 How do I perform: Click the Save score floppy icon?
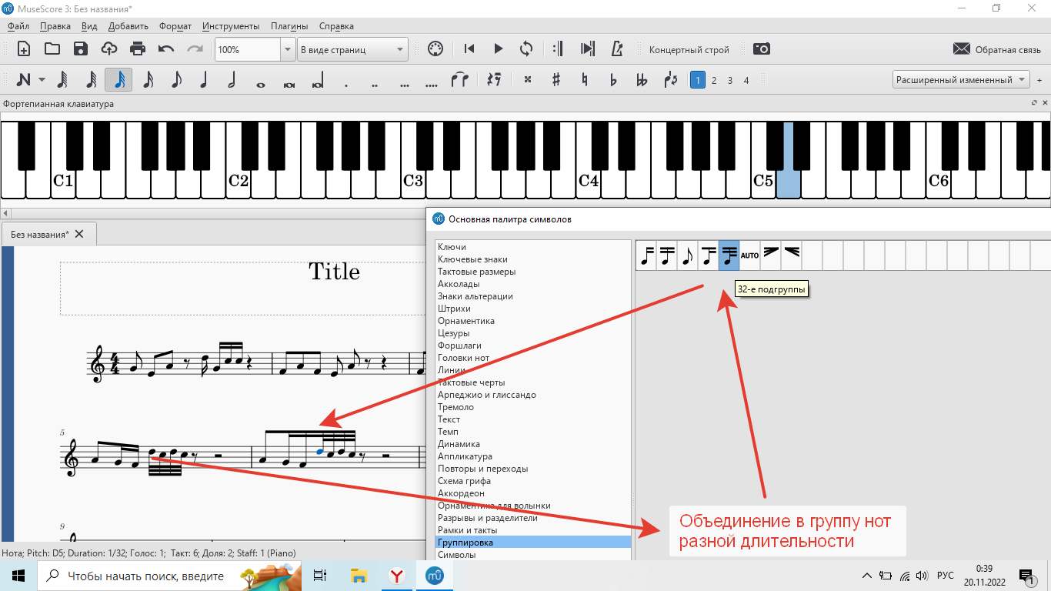pos(81,49)
